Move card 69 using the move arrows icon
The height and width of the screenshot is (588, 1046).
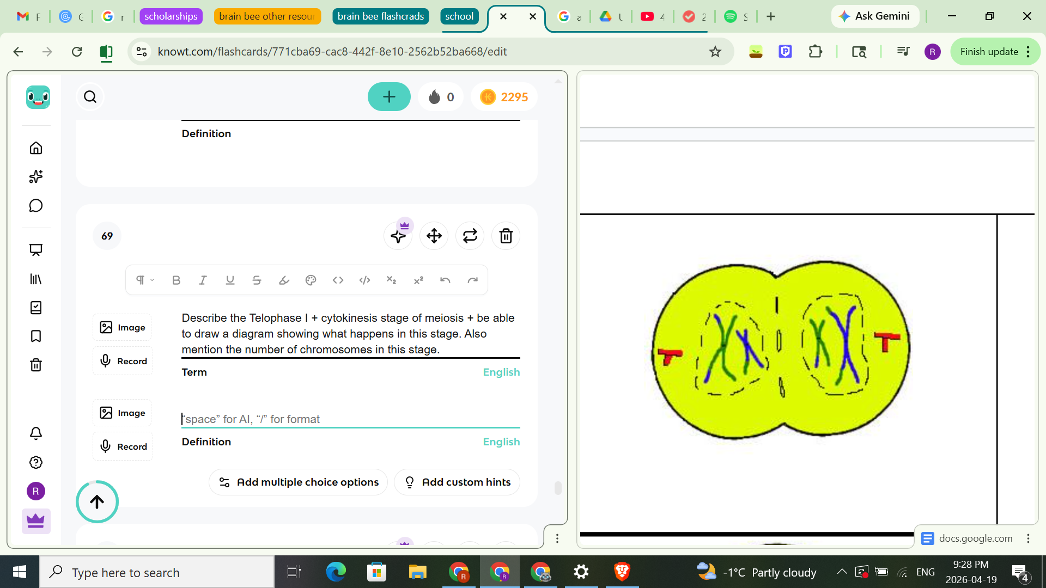pos(434,236)
